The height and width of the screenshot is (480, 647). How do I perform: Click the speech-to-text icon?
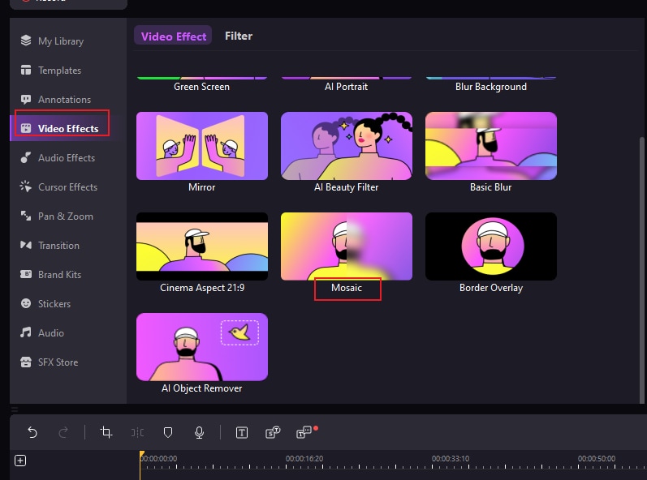click(273, 432)
